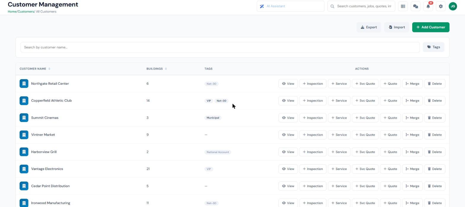The image size is (465, 207).
Task: Click Copperfield Athletic Club building icon
Action: [x=24, y=101]
